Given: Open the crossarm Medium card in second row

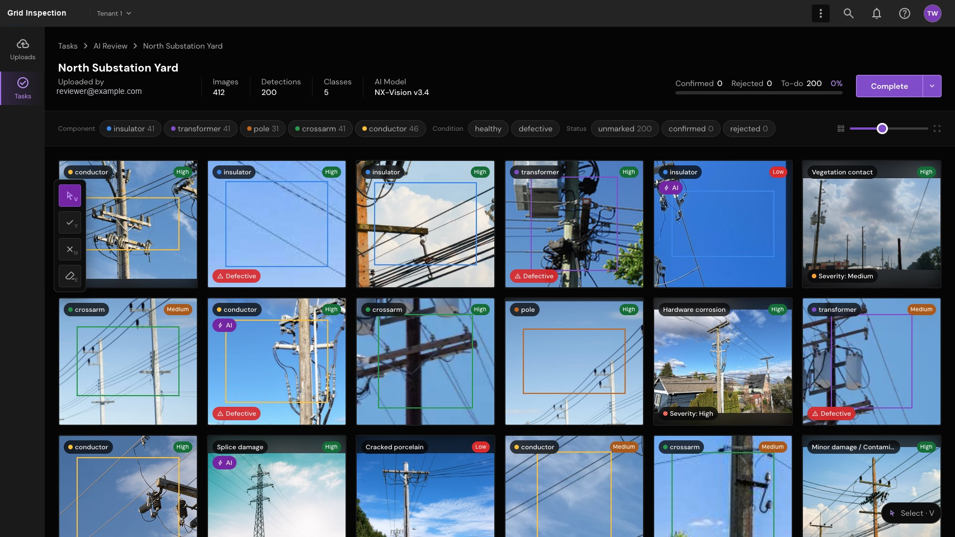Looking at the screenshot, I should (127, 362).
